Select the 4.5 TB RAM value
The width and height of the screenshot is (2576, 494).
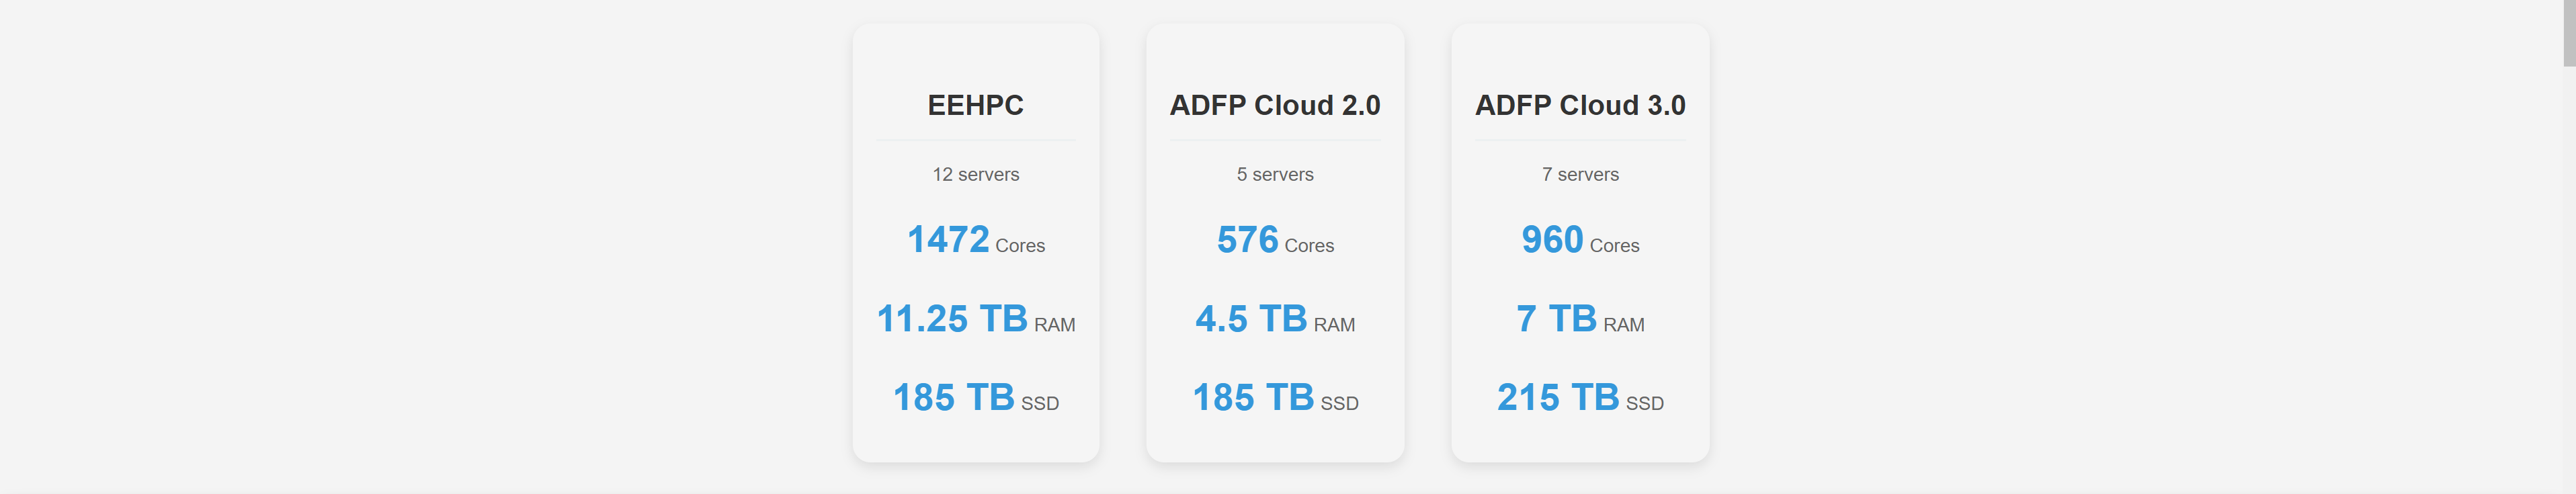1250,319
